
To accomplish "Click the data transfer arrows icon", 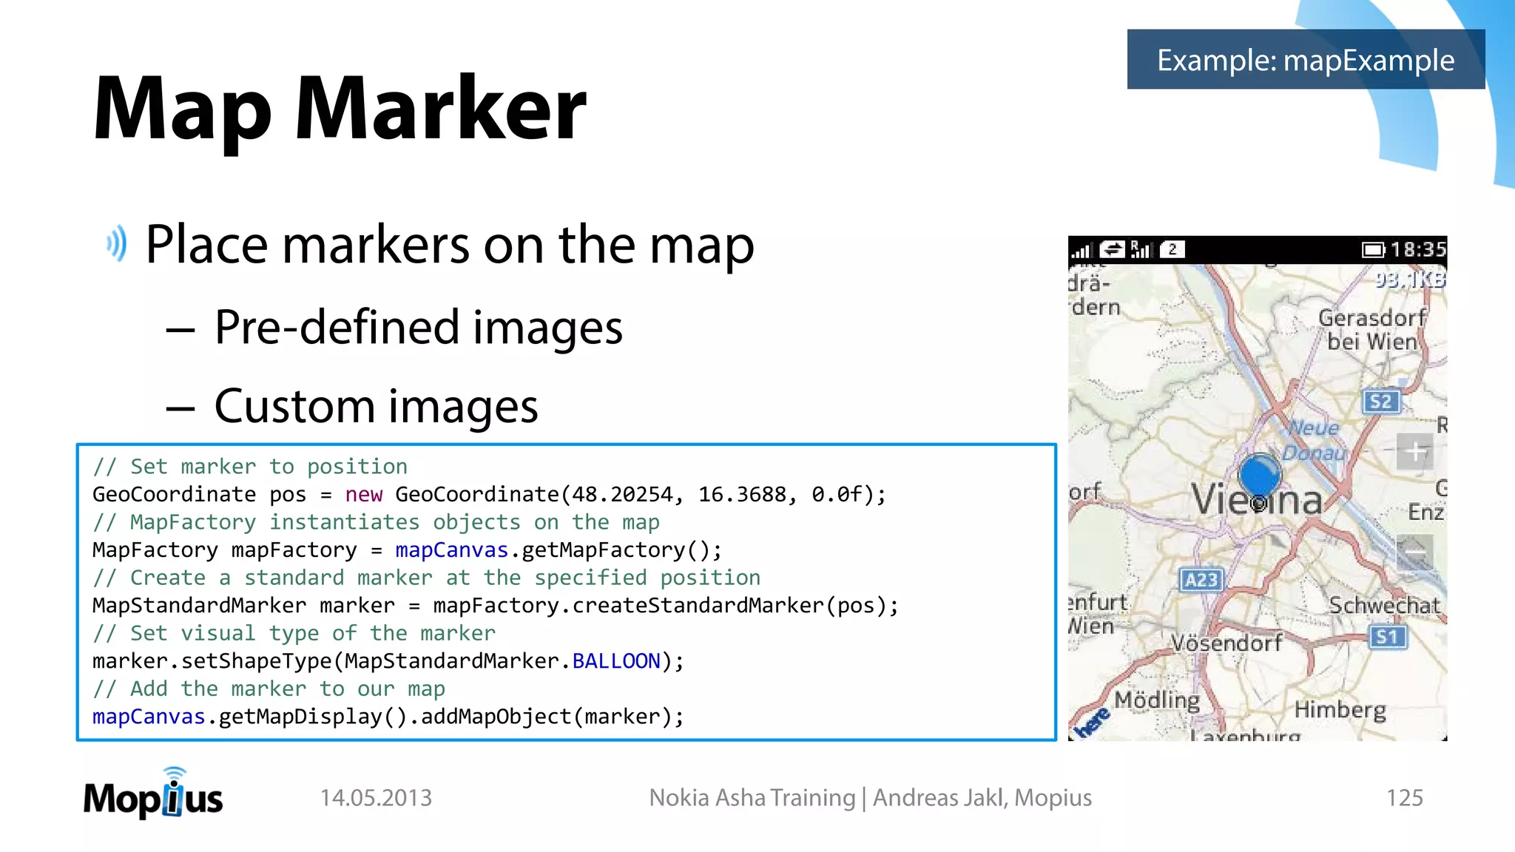I will point(1112,249).
